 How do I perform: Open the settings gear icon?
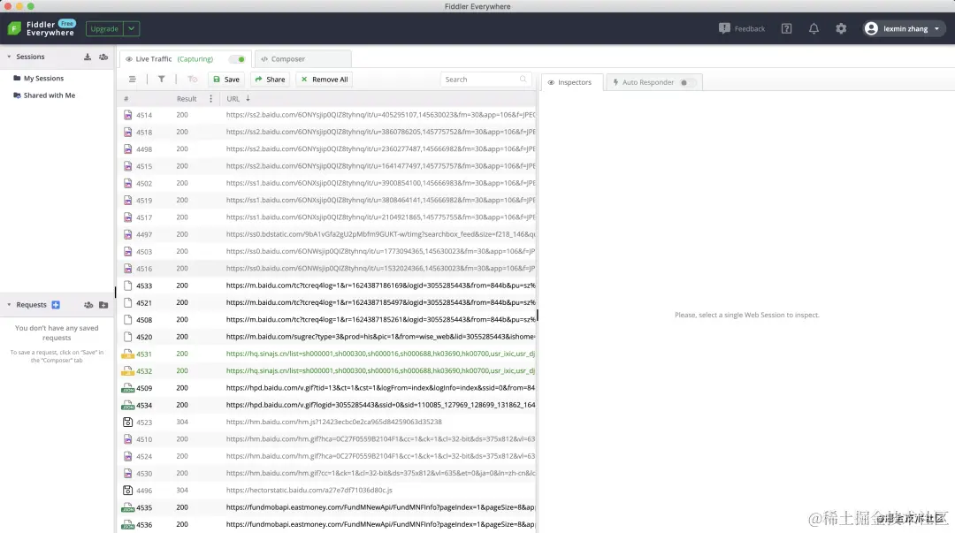[x=841, y=28]
